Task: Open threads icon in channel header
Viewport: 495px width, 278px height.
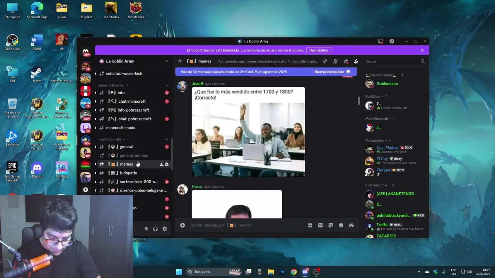Action: tap(325, 61)
